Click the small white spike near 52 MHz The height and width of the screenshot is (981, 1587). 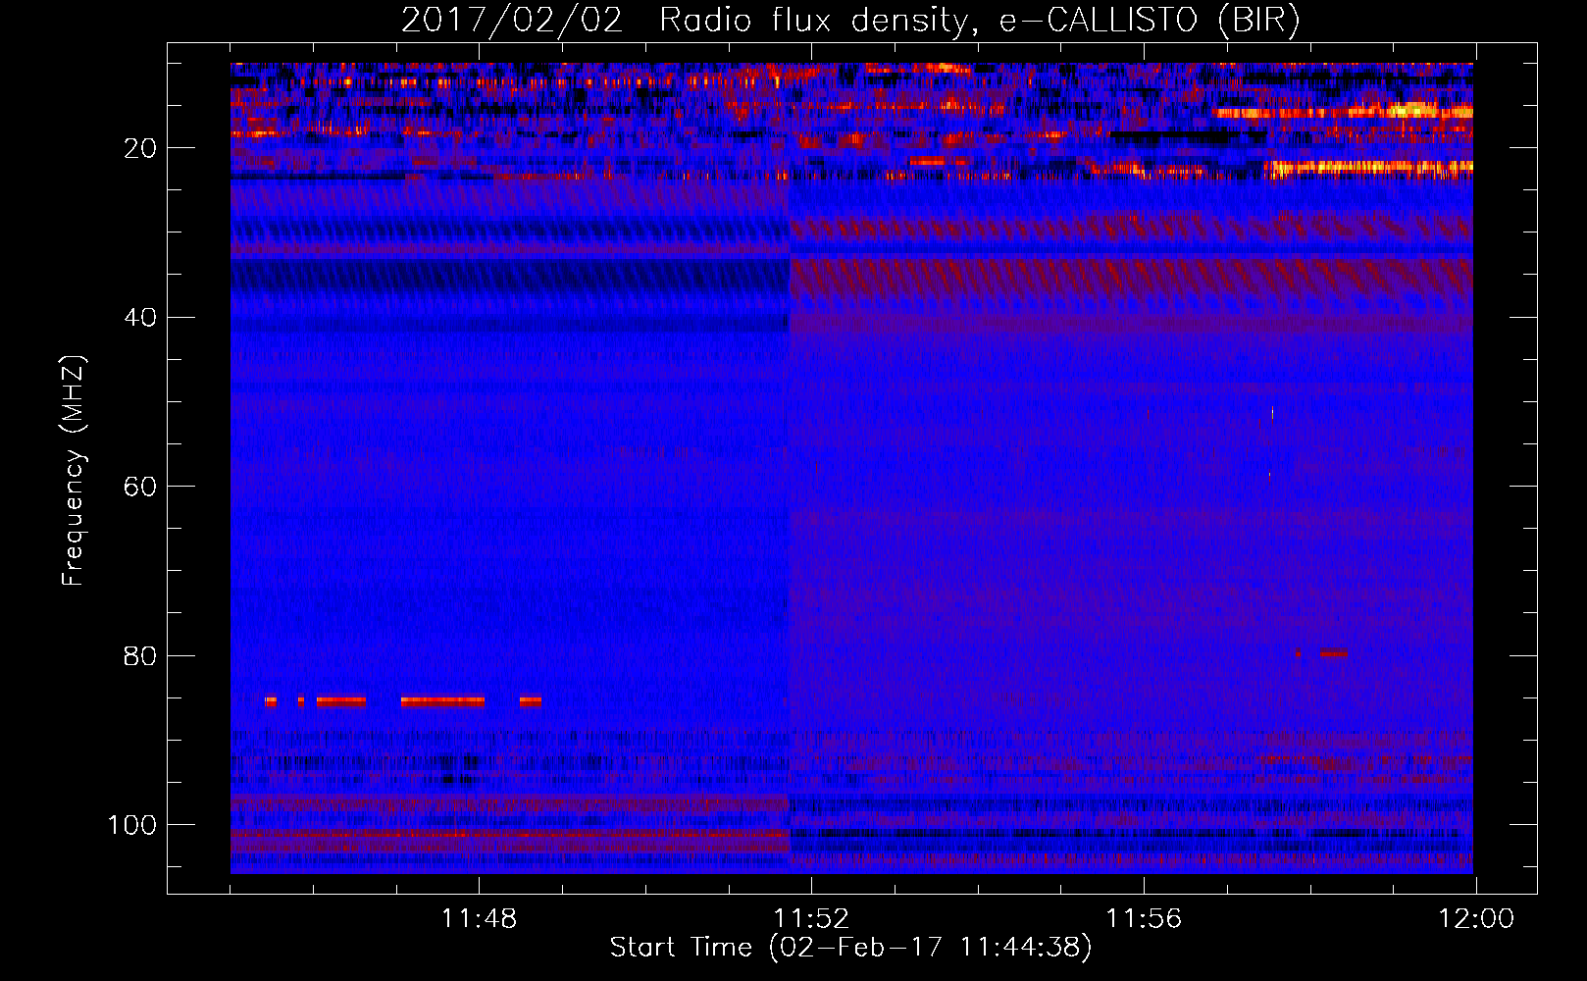click(1272, 413)
